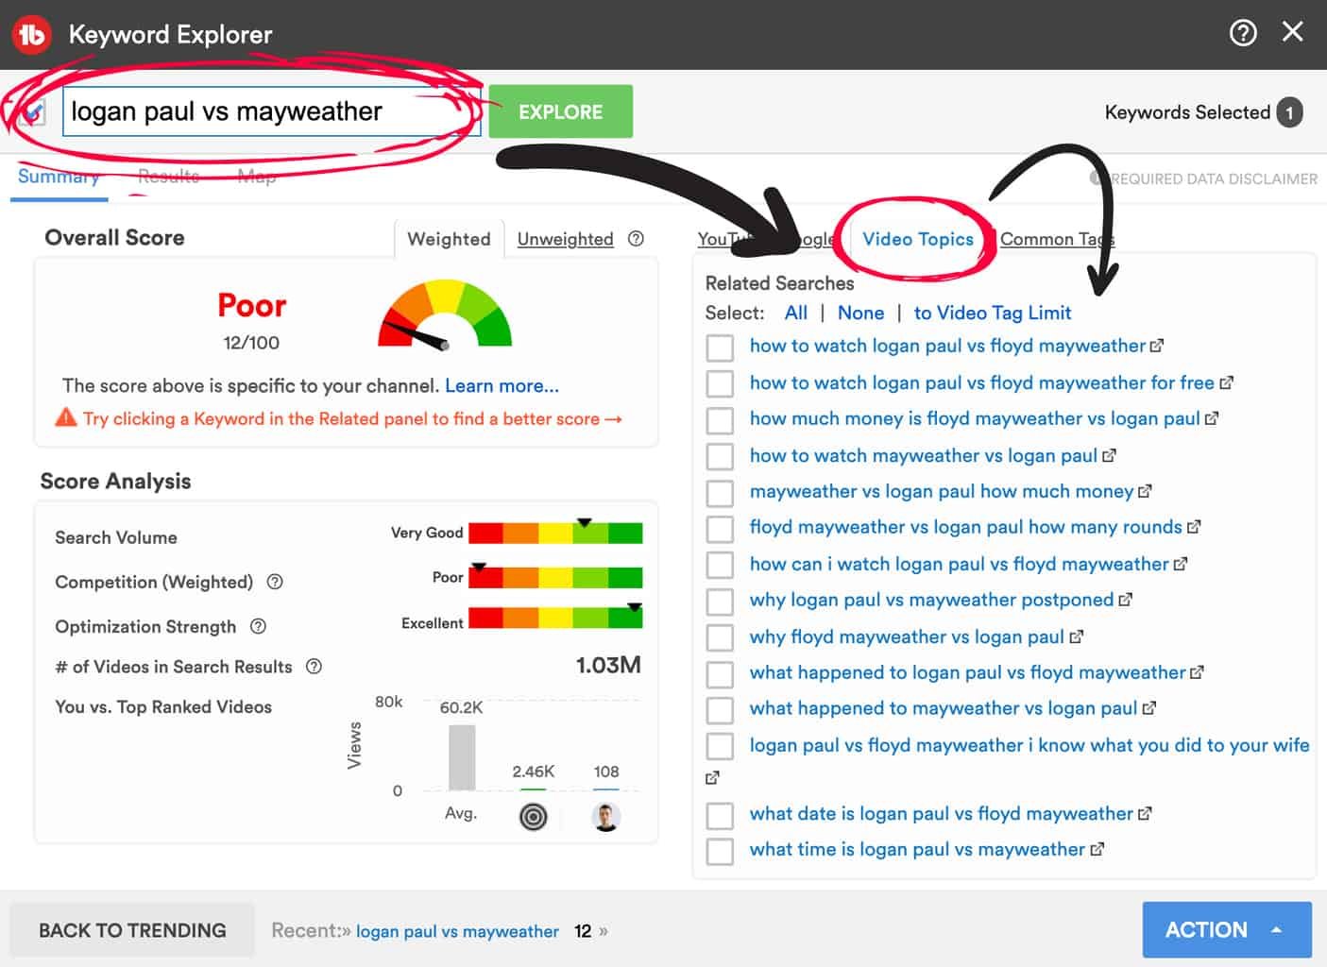Screen dimensions: 1327x967
Task: Check 'what date is logan paul' box
Action: [720, 815]
